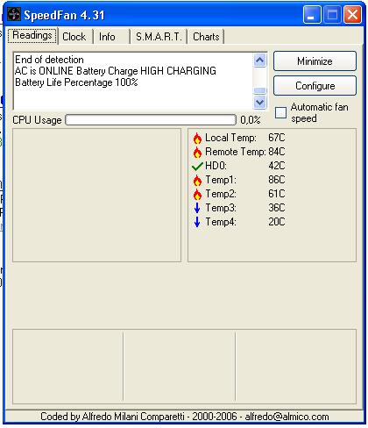Click the blue down arrow beside Temp4
The height and width of the screenshot is (428, 368).
[197, 222]
